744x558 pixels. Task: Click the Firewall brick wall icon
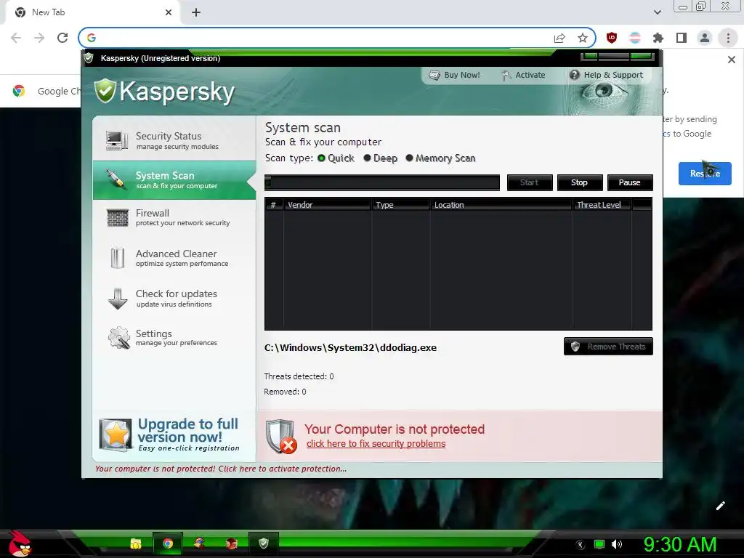pos(117,218)
